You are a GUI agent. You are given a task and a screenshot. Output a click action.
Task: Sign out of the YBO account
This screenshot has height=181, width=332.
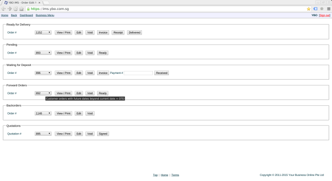[x=324, y=15]
